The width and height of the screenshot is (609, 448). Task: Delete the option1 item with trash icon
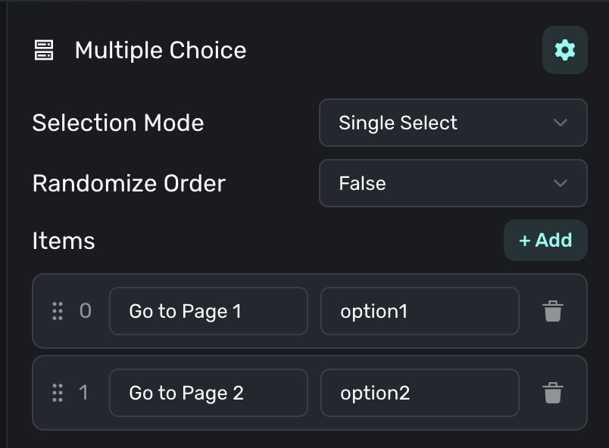tap(553, 311)
